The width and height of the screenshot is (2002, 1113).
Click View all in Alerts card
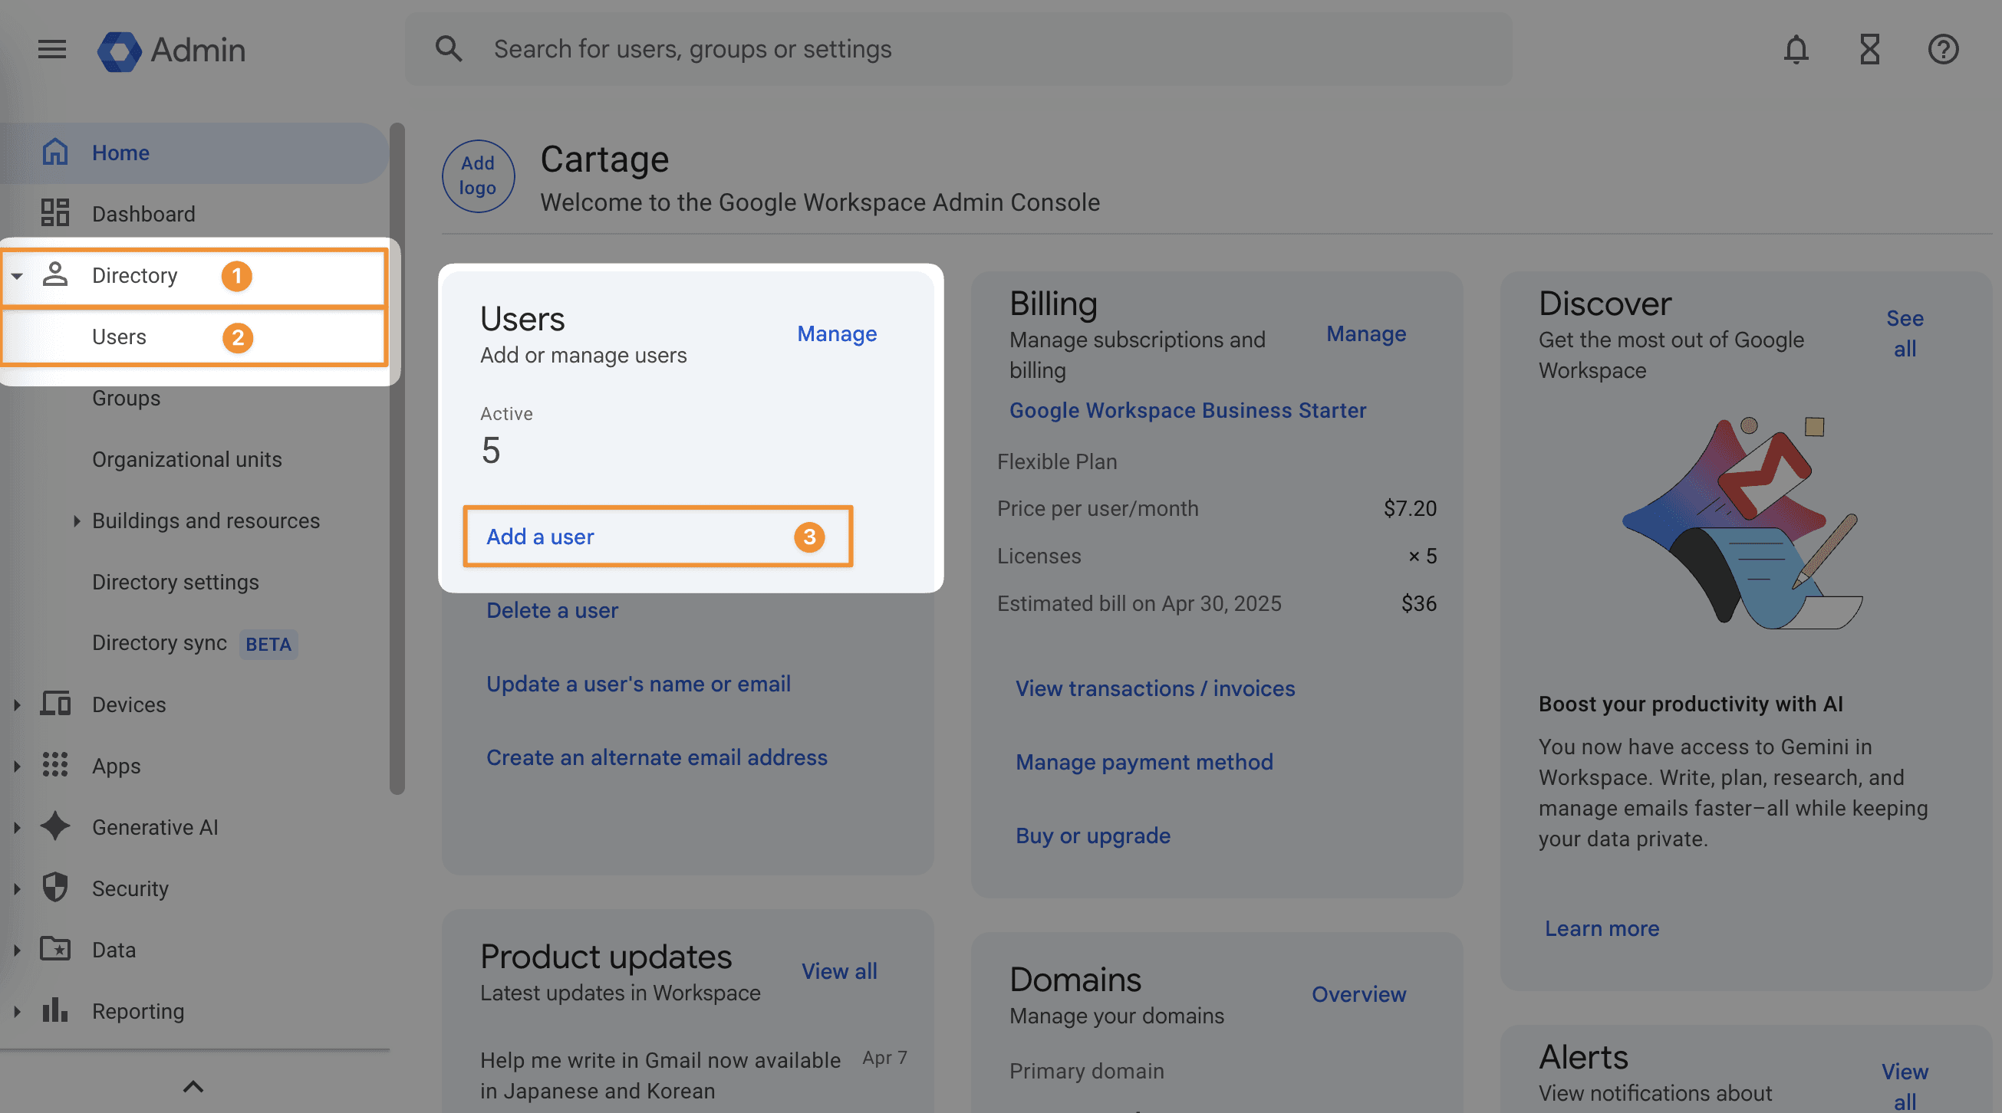pyautogui.click(x=1904, y=1086)
